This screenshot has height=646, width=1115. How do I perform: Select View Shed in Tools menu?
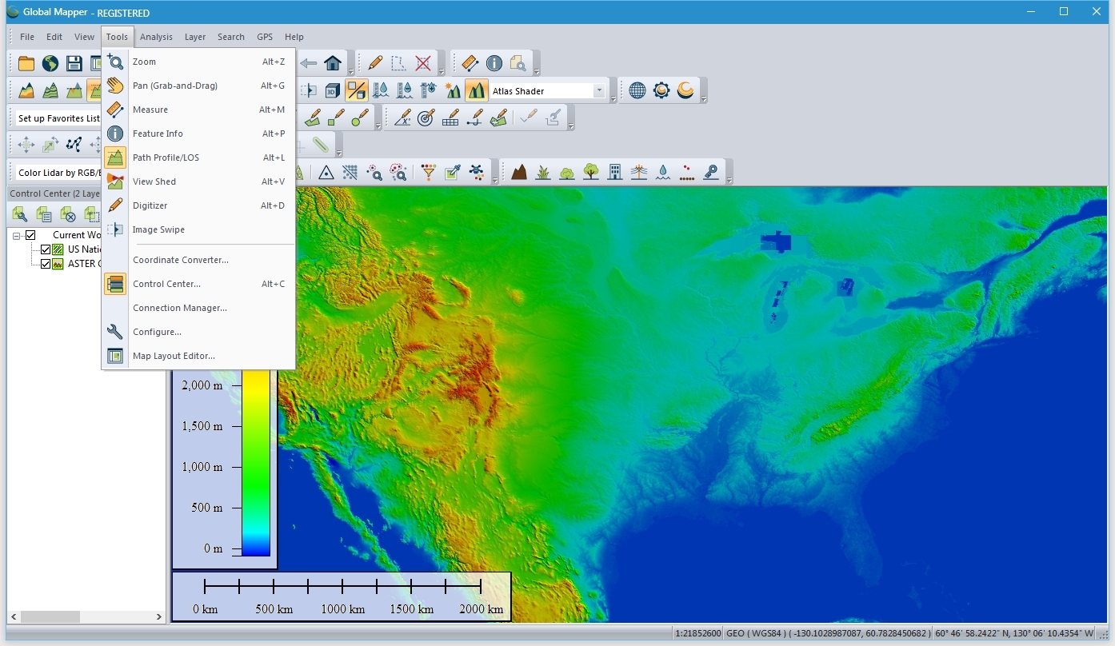[198, 181]
